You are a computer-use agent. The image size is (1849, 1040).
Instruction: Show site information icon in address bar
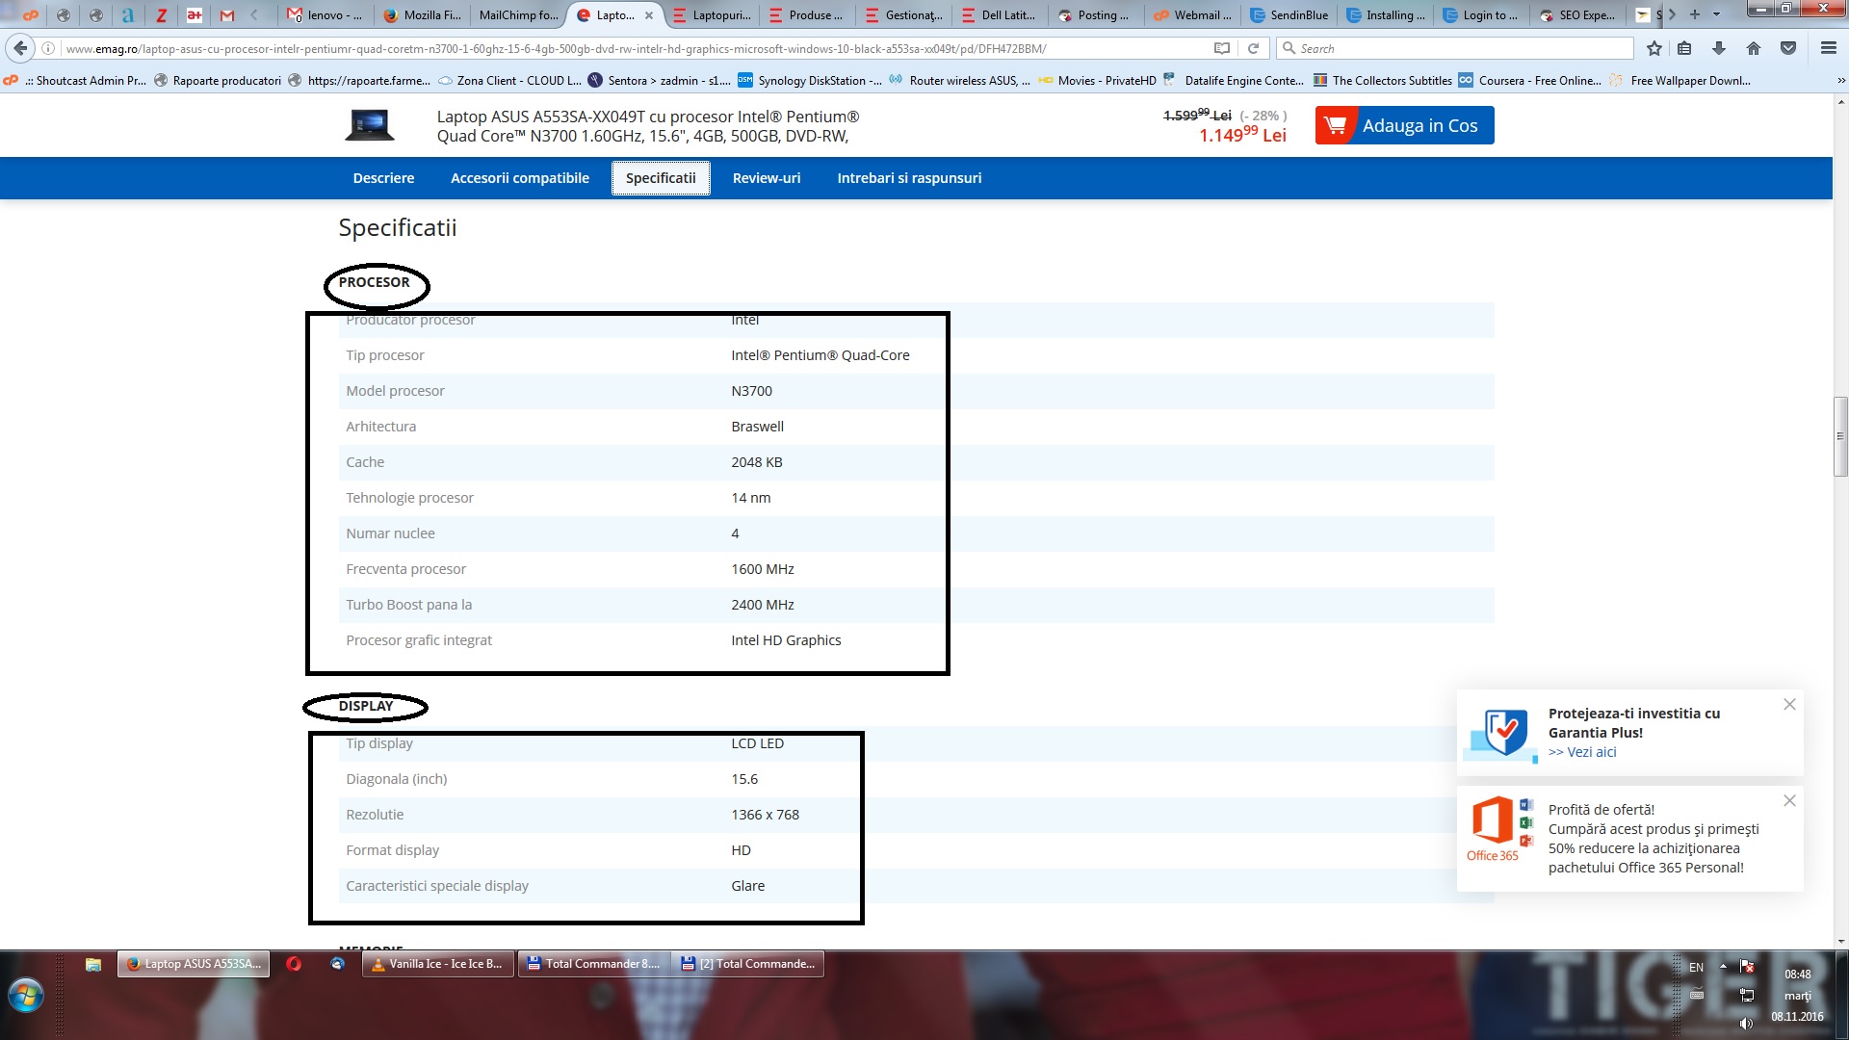pos(48,48)
